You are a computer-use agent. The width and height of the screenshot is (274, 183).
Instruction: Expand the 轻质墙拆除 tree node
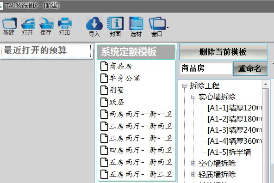(193, 174)
